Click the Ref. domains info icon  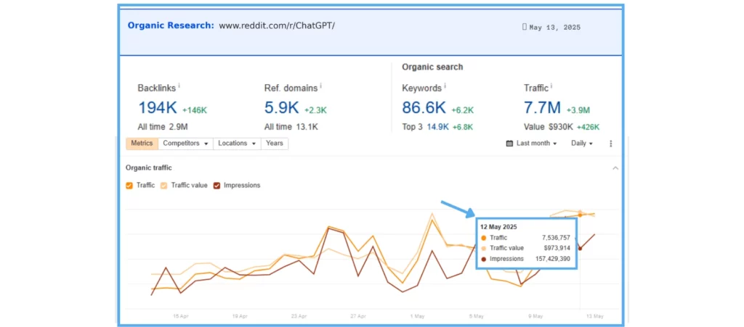coord(321,86)
